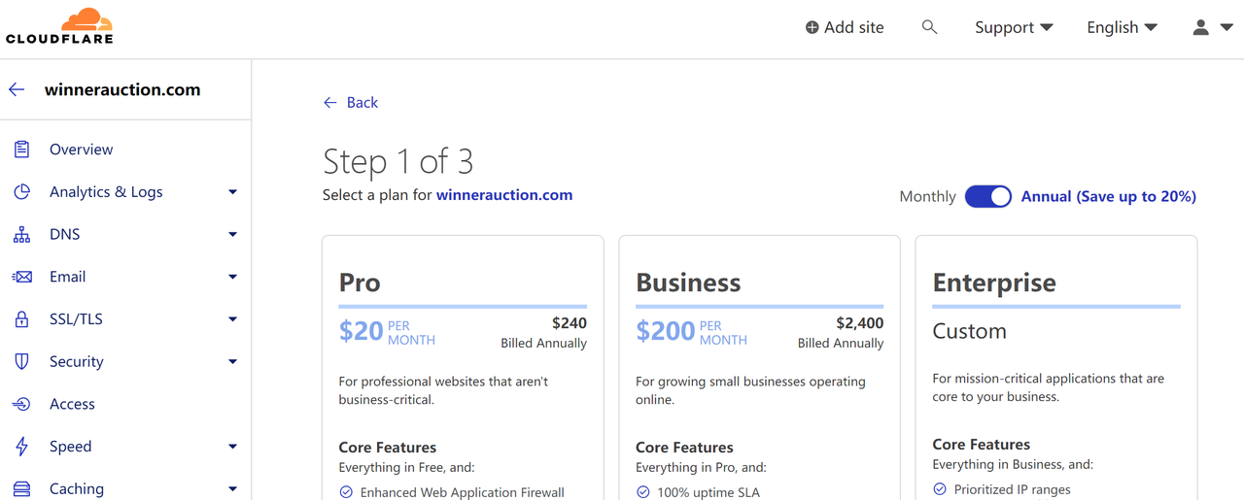Expand the Email sidebar section
This screenshot has height=500, width=1244.
[x=68, y=277]
